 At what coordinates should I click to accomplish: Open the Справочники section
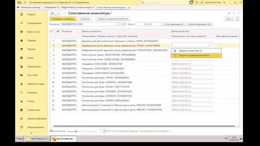33,110
